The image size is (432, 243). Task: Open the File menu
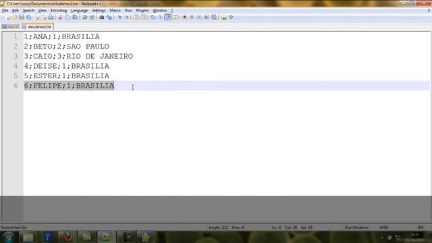point(5,11)
